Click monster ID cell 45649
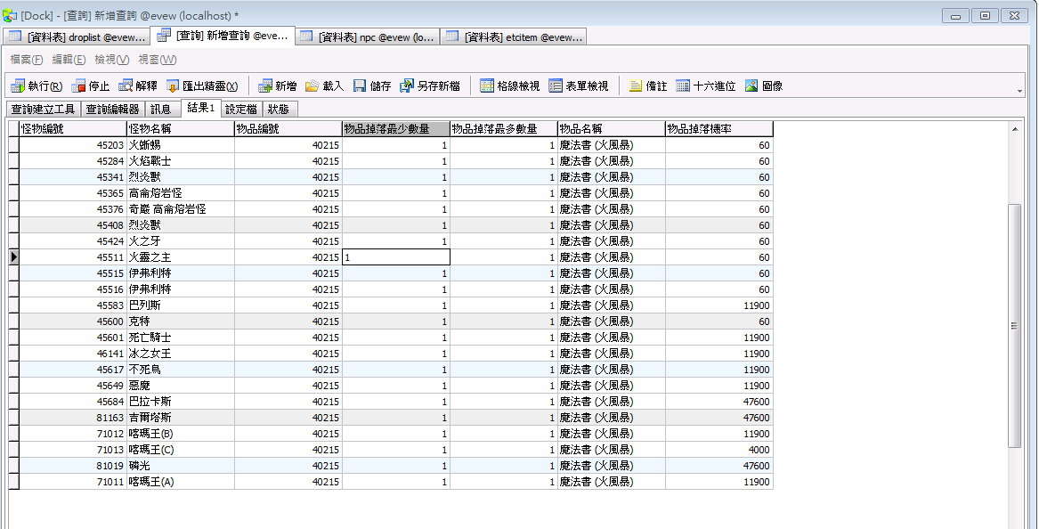 73,386
